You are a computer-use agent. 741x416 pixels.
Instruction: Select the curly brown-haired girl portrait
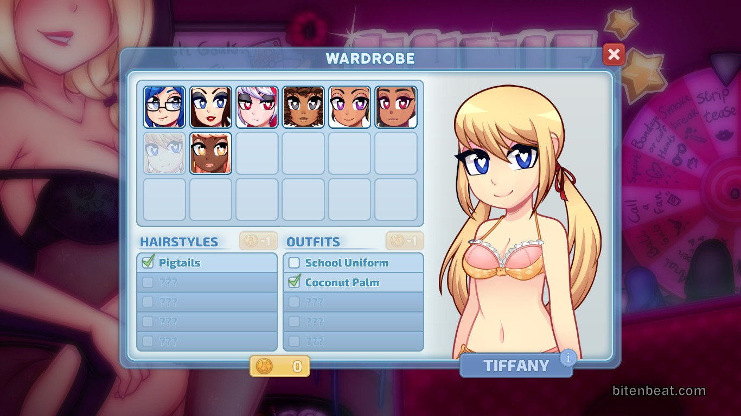(303, 107)
